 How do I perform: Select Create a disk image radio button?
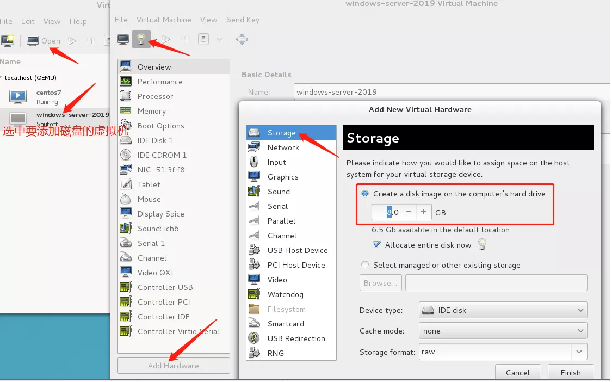[x=365, y=194]
